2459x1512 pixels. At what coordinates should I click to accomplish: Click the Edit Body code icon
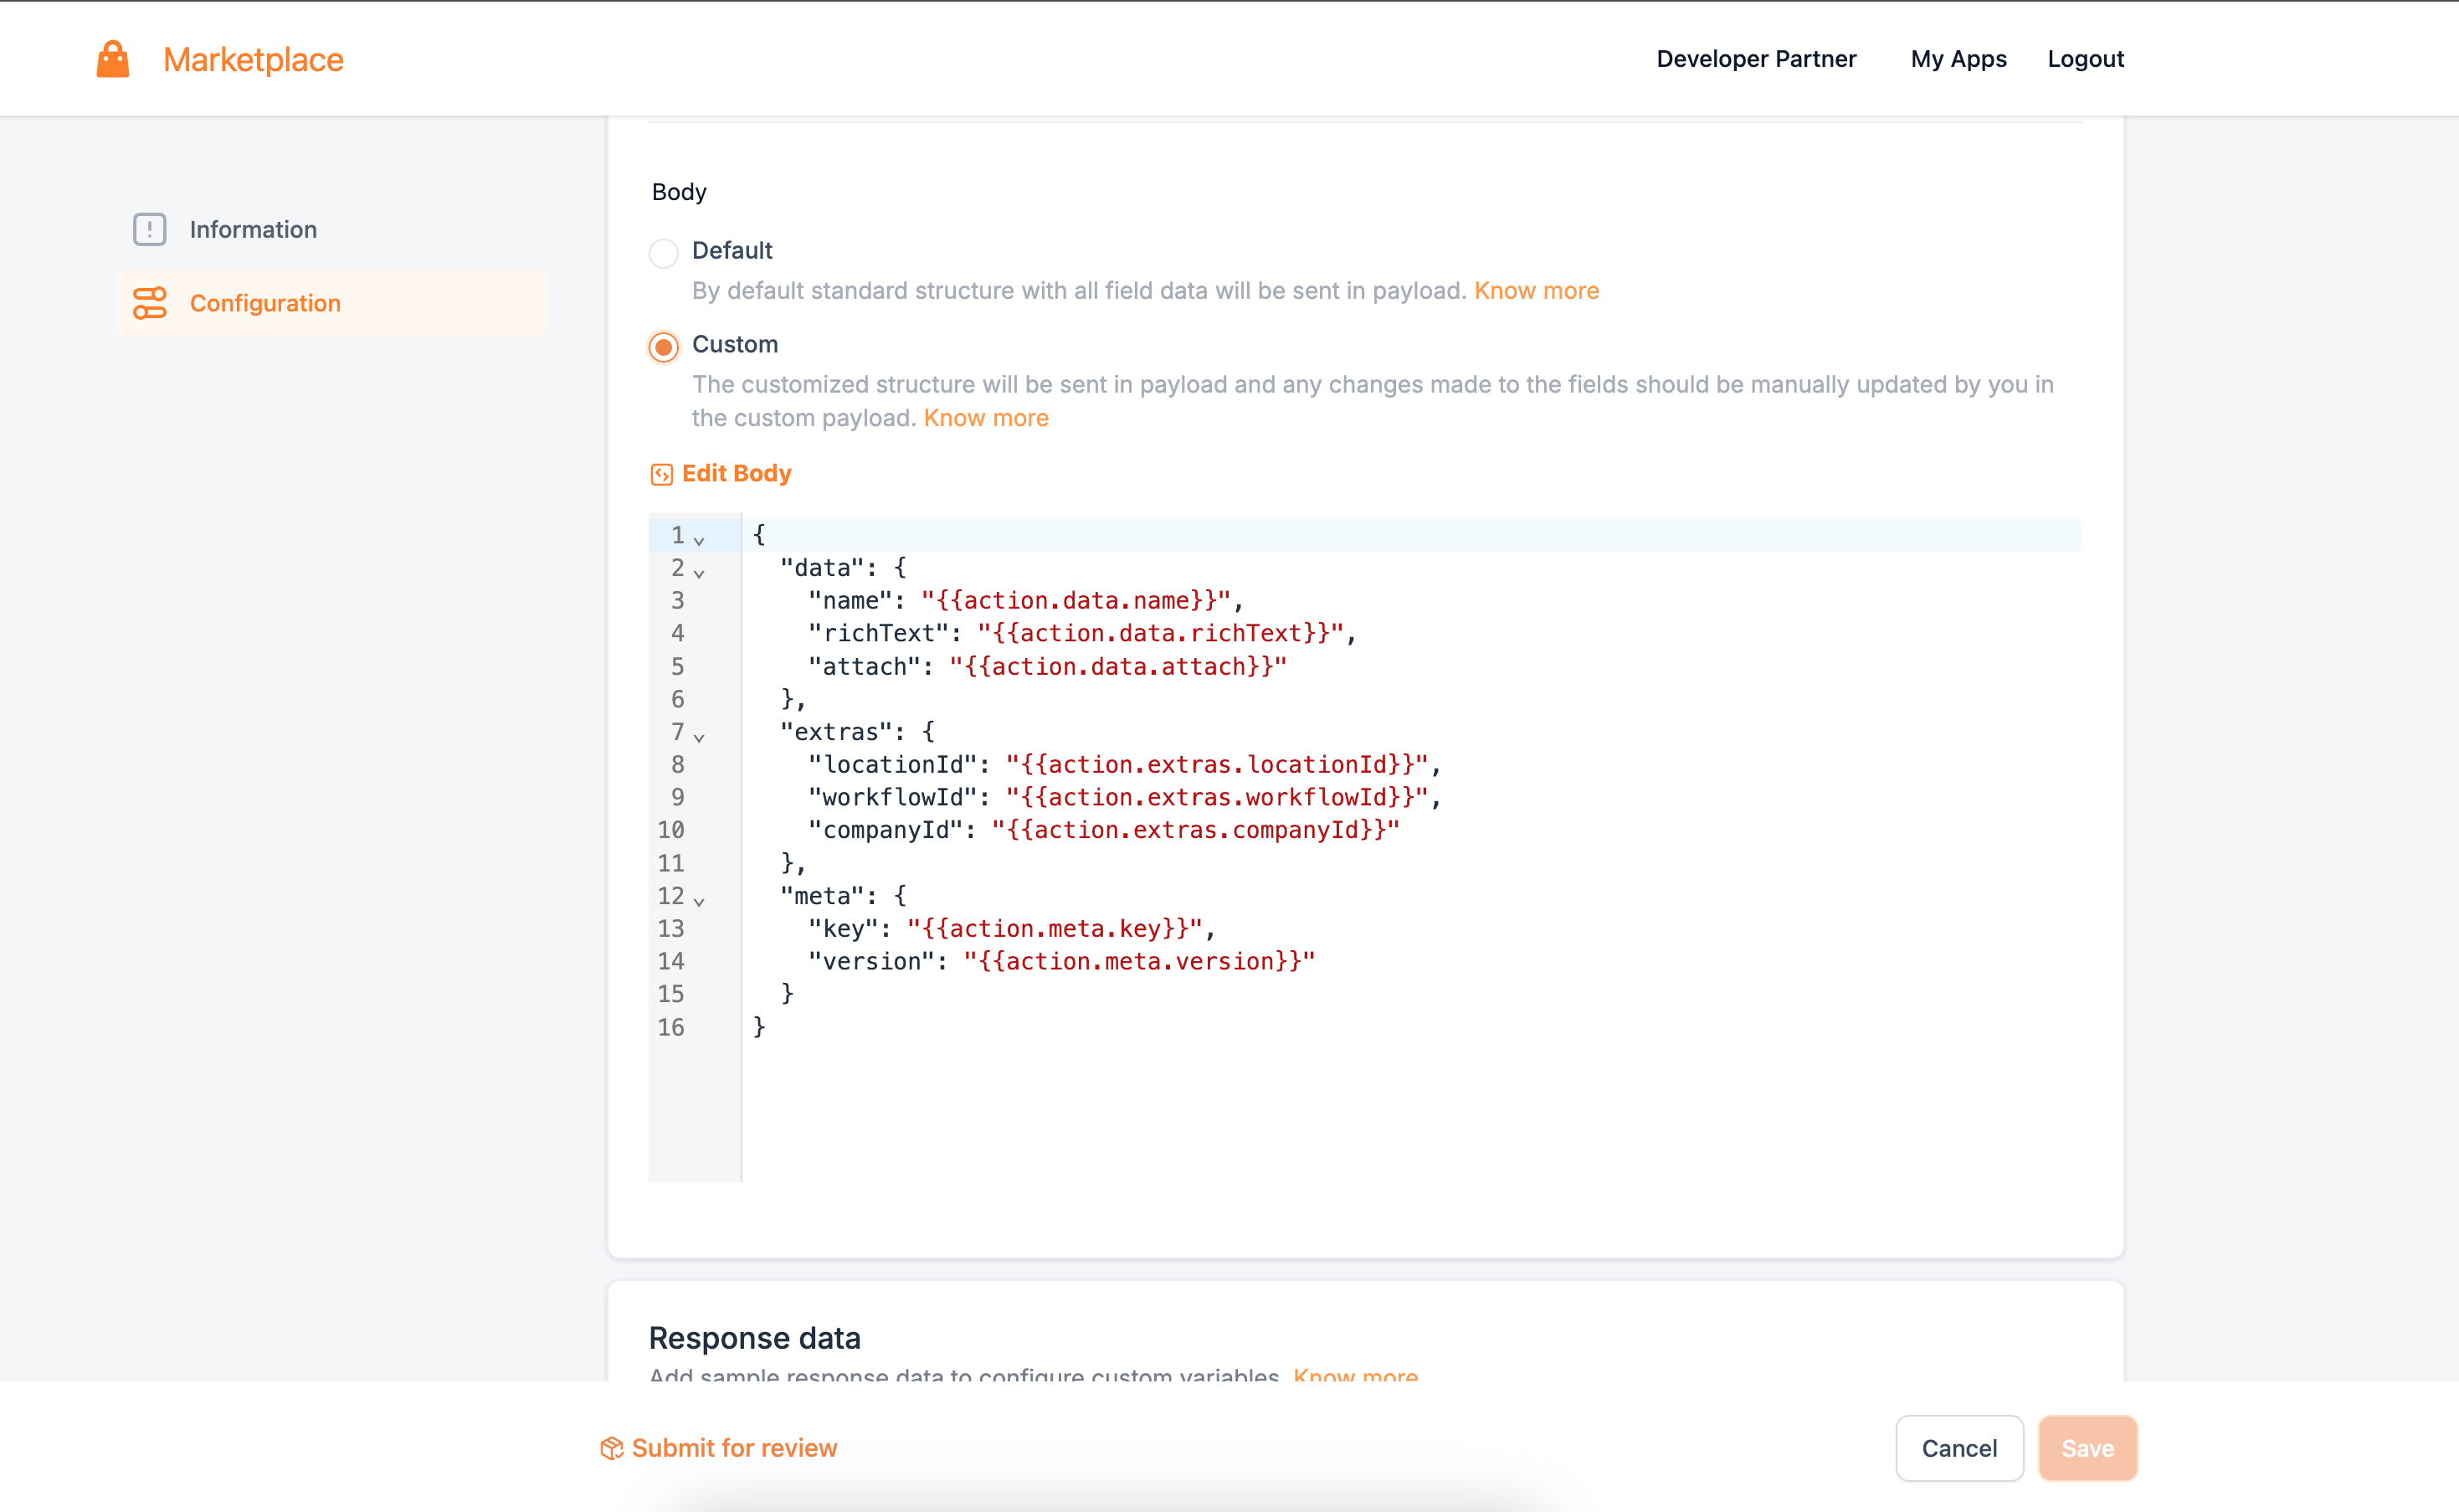click(x=662, y=474)
